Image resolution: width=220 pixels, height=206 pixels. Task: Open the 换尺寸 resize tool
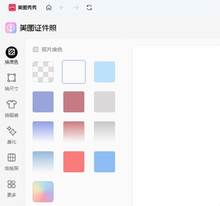(12, 82)
